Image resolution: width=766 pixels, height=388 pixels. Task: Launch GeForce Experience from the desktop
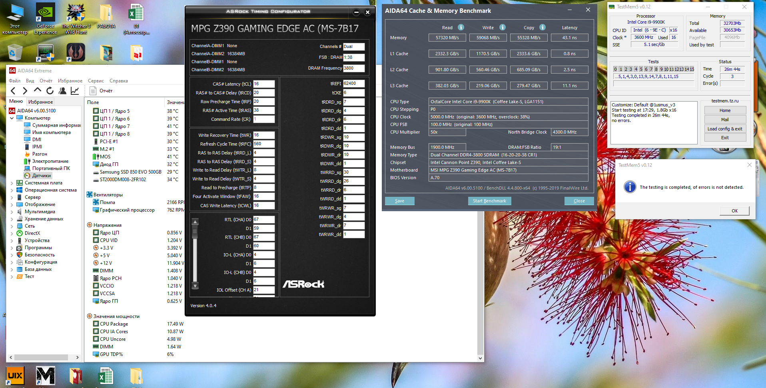pyautogui.click(x=45, y=19)
